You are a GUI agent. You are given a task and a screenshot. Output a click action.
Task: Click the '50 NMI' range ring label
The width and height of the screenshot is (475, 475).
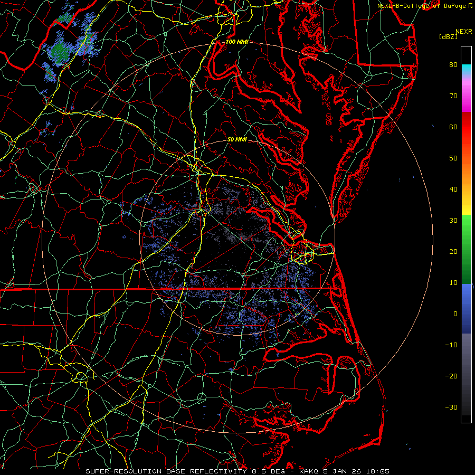(x=237, y=139)
